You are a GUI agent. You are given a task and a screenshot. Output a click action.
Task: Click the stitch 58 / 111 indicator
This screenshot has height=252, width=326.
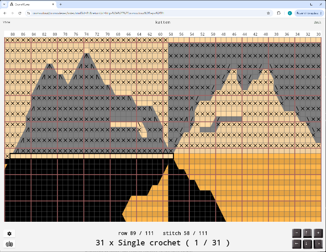185,233
